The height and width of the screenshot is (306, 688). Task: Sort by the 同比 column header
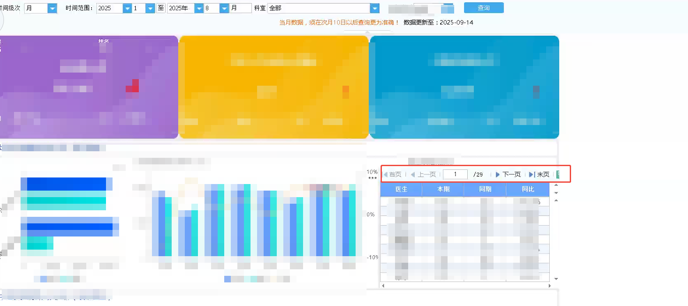click(x=528, y=189)
